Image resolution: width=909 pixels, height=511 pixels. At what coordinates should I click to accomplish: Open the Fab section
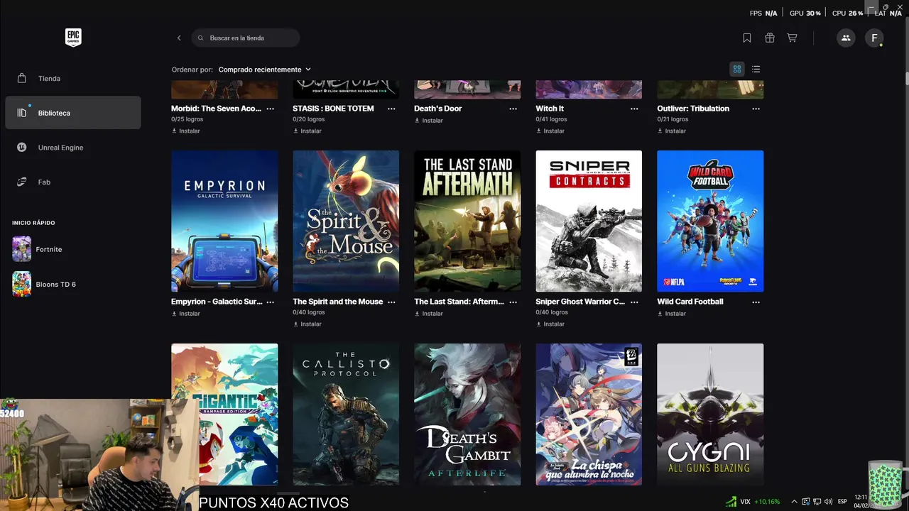(x=73, y=182)
